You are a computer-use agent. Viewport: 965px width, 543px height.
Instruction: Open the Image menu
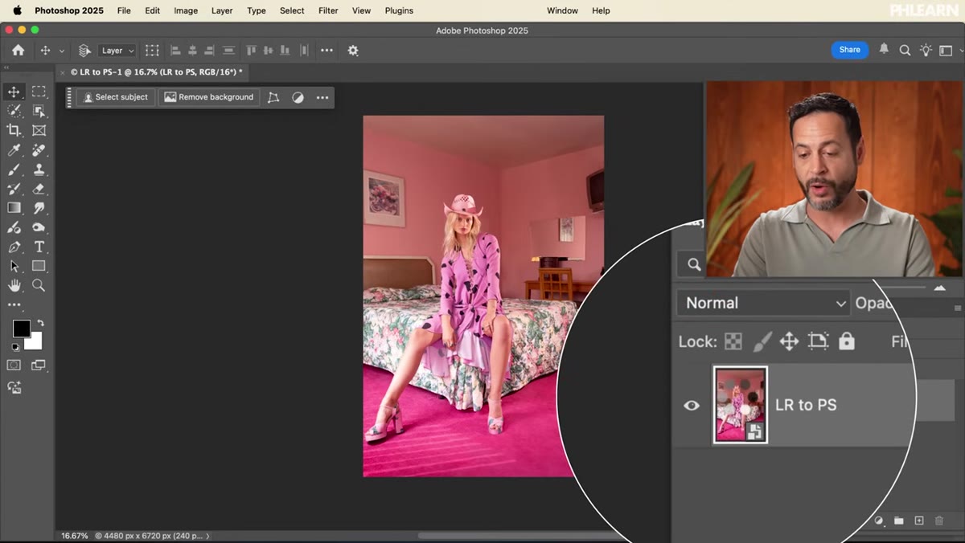click(186, 10)
